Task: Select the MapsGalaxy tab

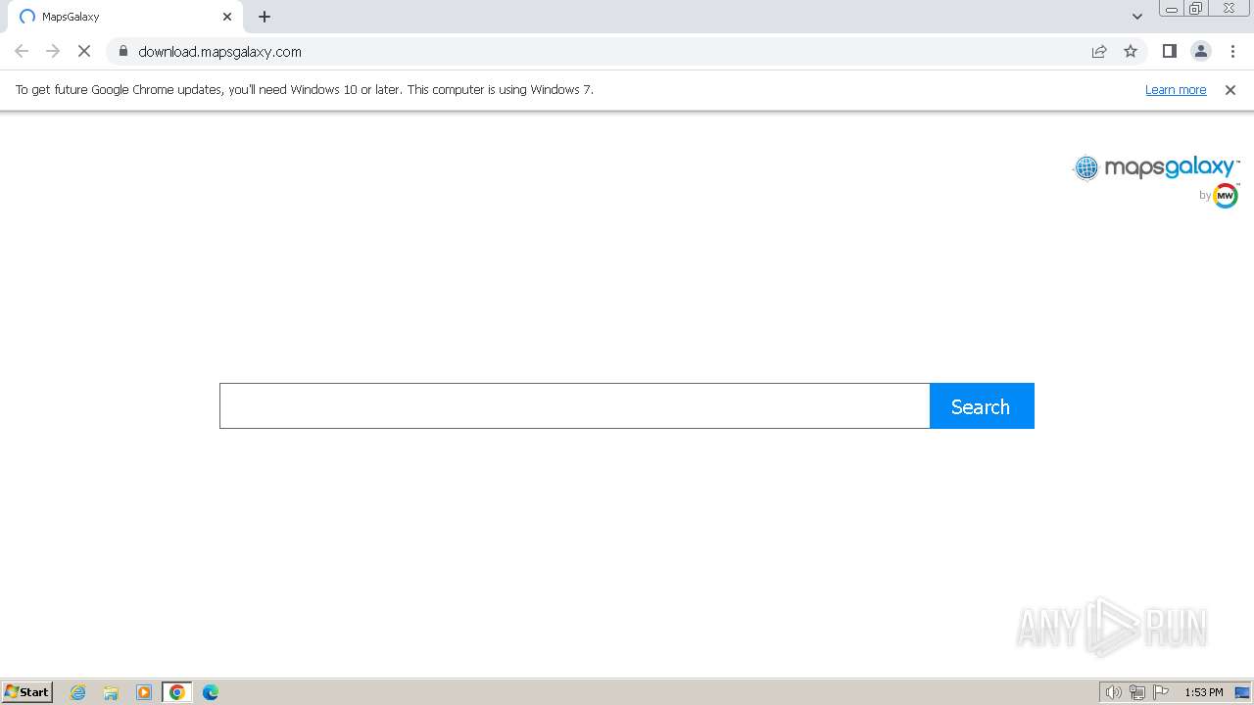Action: 125,17
